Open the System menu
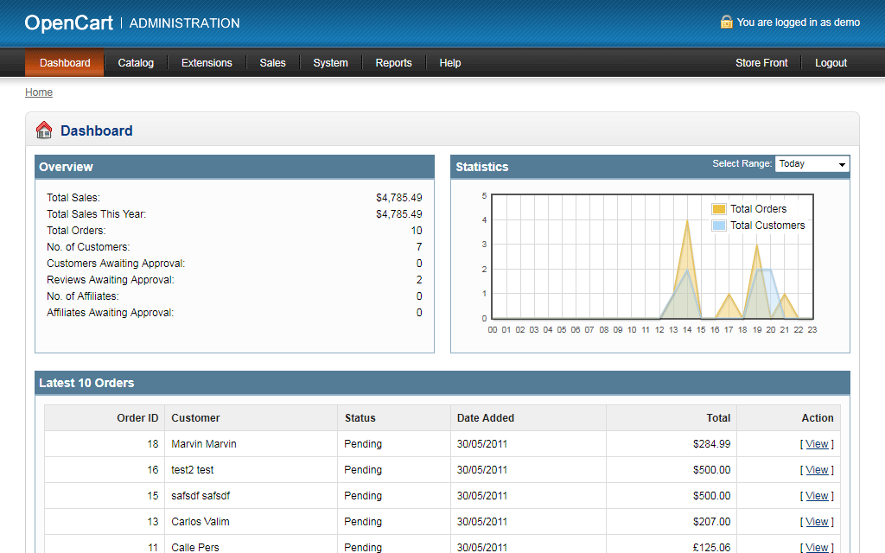Screen dimensions: 885x553 330,63
